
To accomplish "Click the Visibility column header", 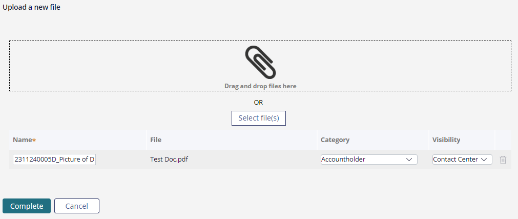I will click(446, 140).
